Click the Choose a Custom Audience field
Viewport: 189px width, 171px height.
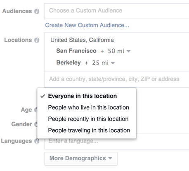tap(117, 11)
